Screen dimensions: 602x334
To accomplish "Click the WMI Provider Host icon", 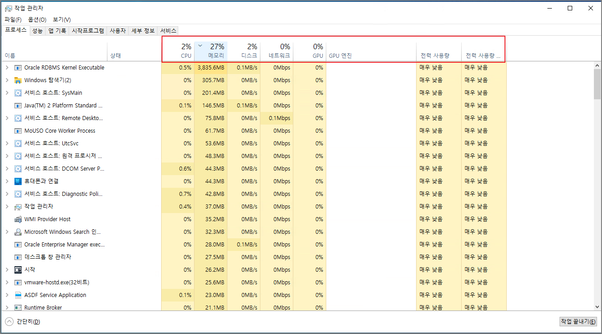I will (x=18, y=219).
